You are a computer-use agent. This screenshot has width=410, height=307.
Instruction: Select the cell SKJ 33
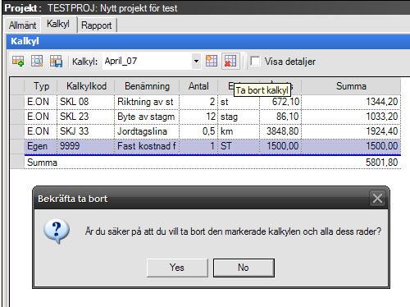[x=86, y=131]
